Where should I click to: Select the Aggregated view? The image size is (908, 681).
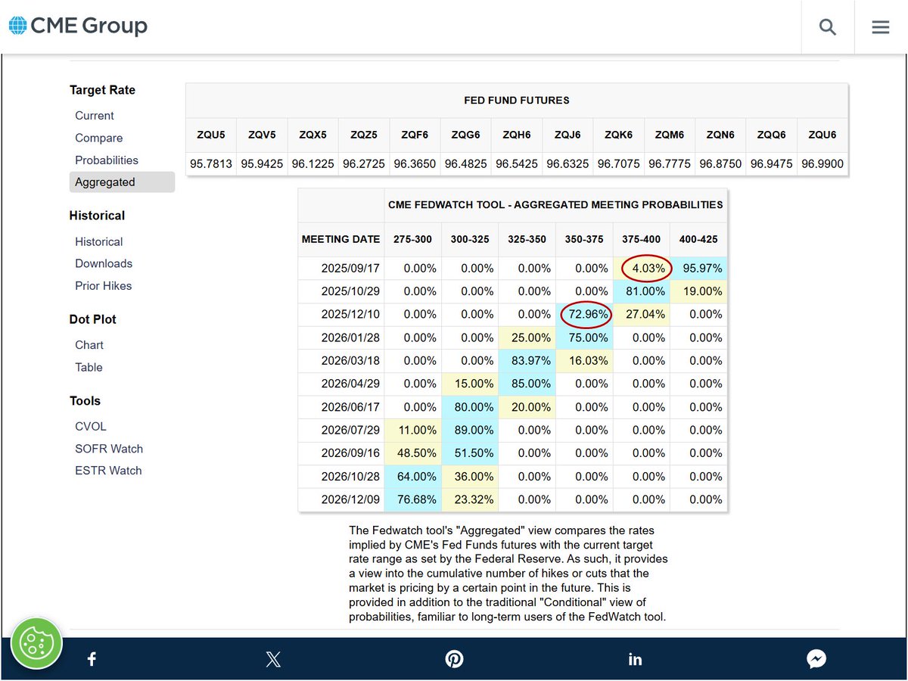pos(122,182)
